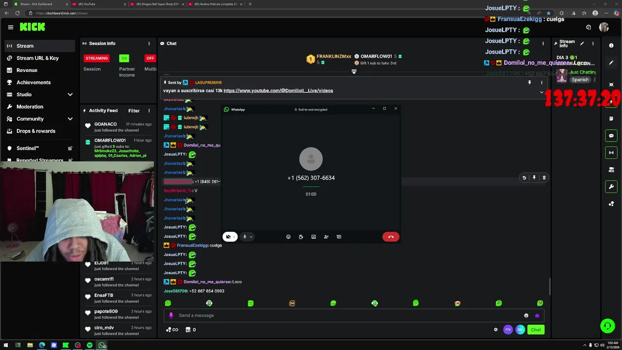Raise hand in WhatsApp call
The width and height of the screenshot is (622, 350).
tap(301, 237)
